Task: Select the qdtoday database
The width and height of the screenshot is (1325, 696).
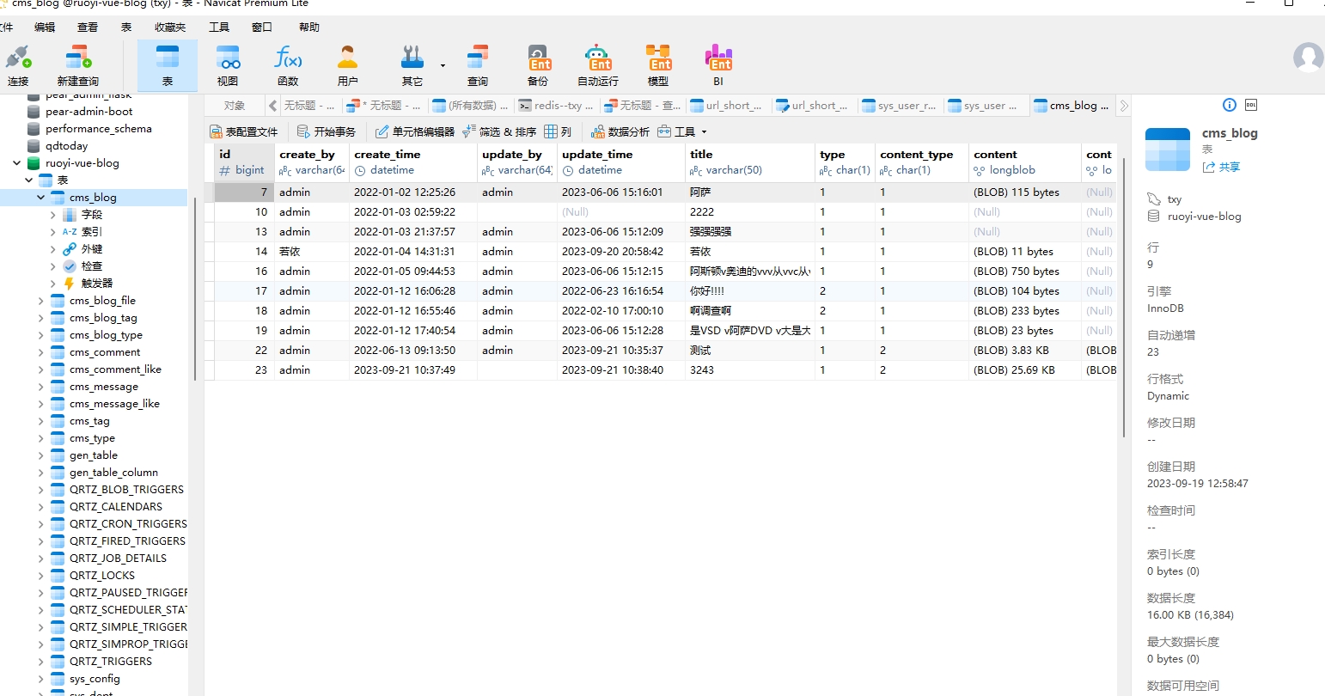Action: (66, 145)
